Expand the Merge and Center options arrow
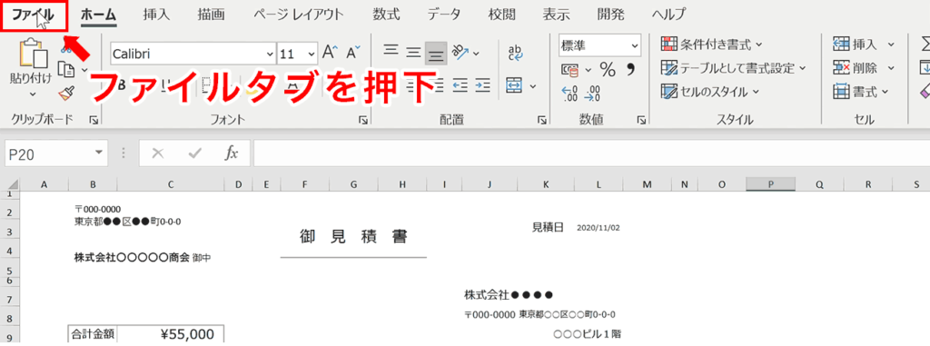This screenshot has width=930, height=346. [532, 86]
